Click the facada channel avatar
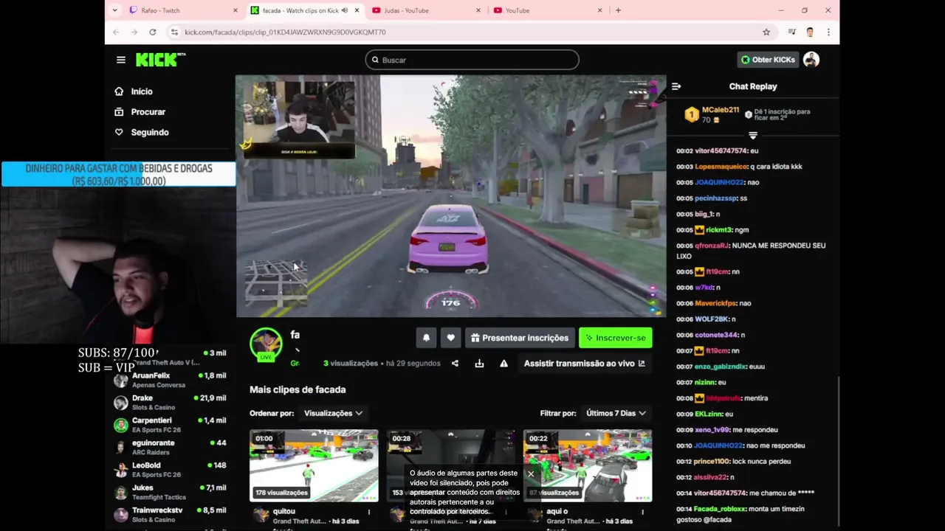The image size is (945, 531). 266,344
